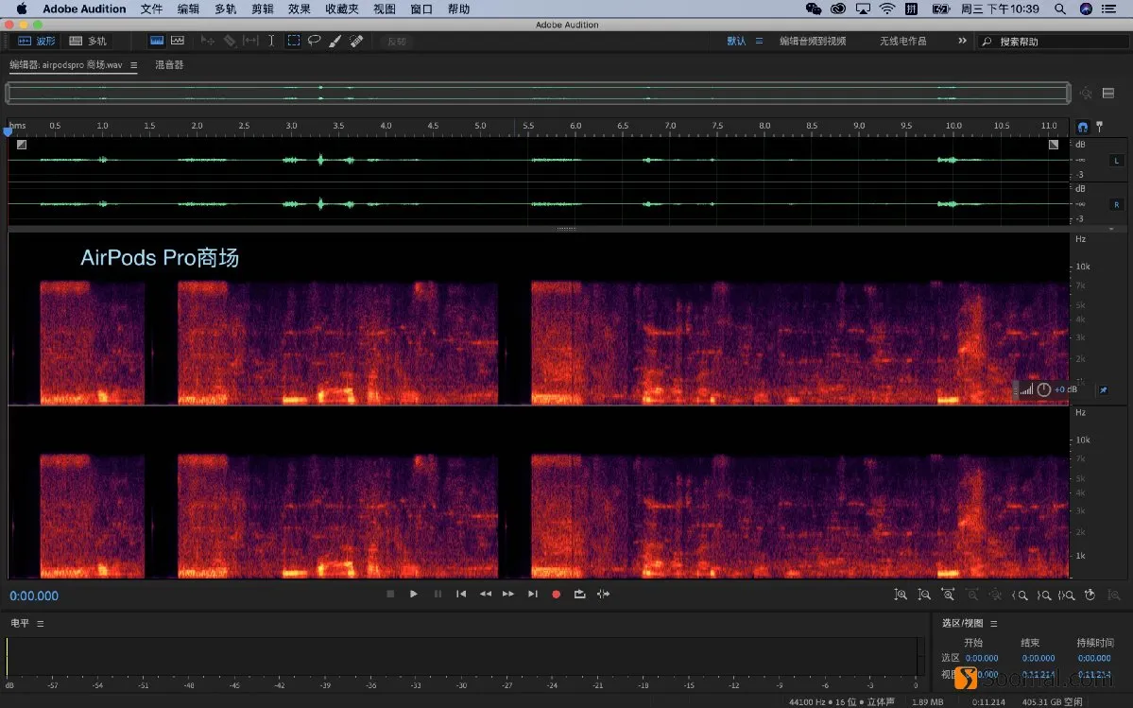Viewport: 1133px width, 708px height.
Task: Open Spotlight search in menu bar
Action: (1060, 9)
